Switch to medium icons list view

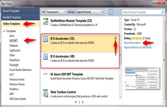tap(111, 12)
